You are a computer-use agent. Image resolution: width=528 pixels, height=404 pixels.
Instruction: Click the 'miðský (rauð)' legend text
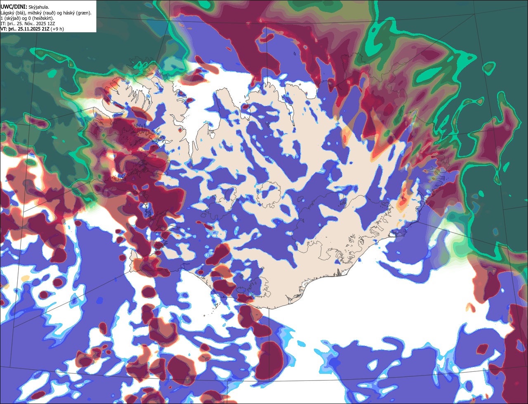point(42,13)
